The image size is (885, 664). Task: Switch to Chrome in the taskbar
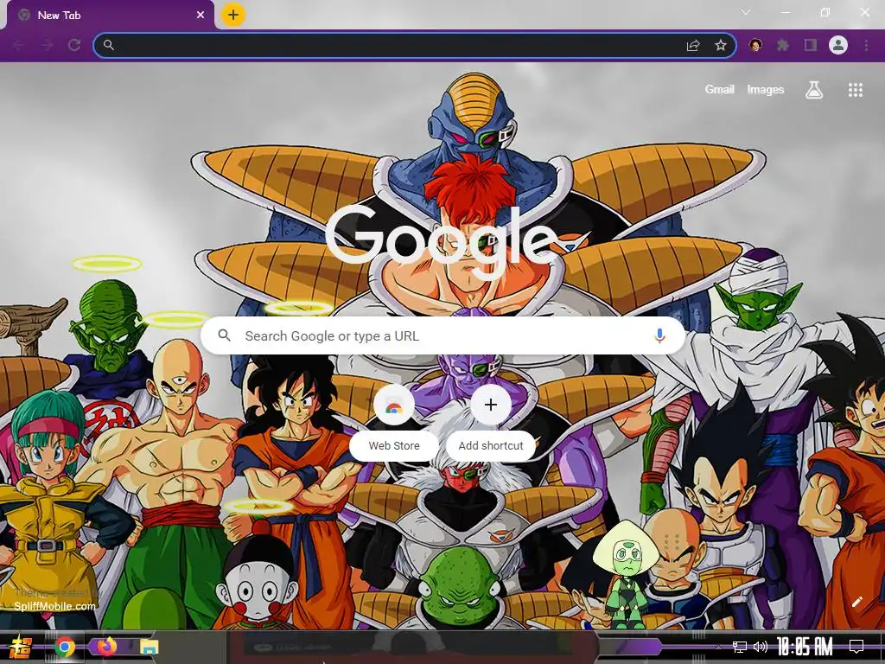tap(65, 647)
